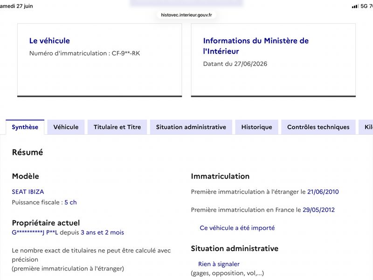Click the "Le véhicule" card heading
373x280 pixels.
tap(49, 41)
